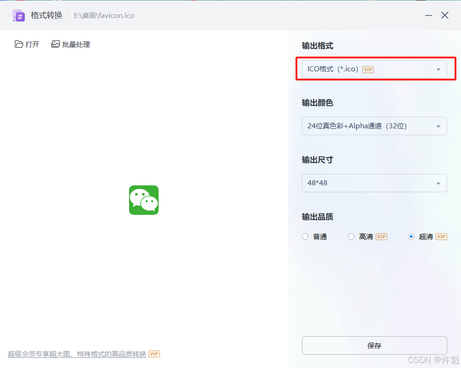Open the 输出颜色 24位真色彩 dropdown
The height and width of the screenshot is (368, 461).
374,126
